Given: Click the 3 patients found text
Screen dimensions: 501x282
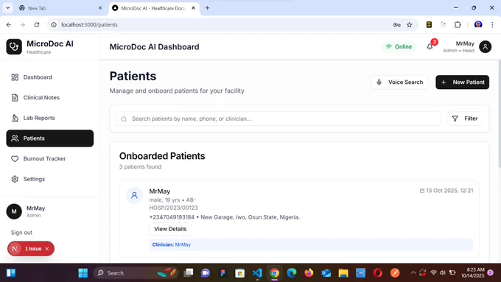Looking at the screenshot, I should [x=140, y=166].
